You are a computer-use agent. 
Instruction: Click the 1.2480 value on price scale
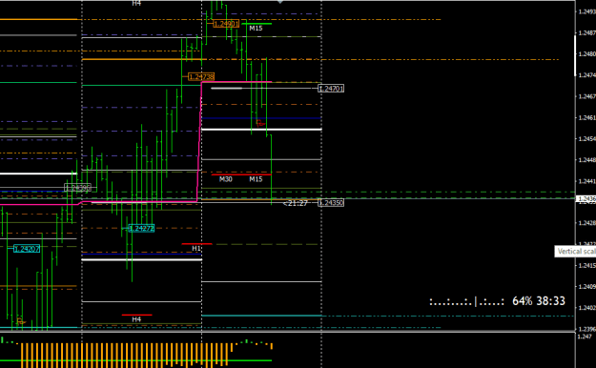click(x=586, y=54)
